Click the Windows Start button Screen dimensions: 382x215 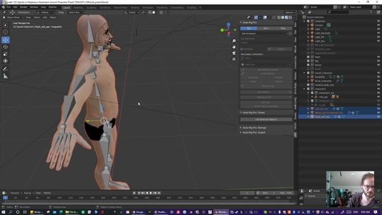[4, 212]
